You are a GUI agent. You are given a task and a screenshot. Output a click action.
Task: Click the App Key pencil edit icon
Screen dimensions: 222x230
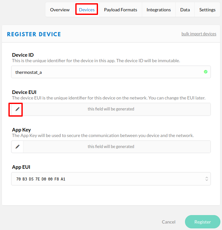pyautogui.click(x=18, y=147)
